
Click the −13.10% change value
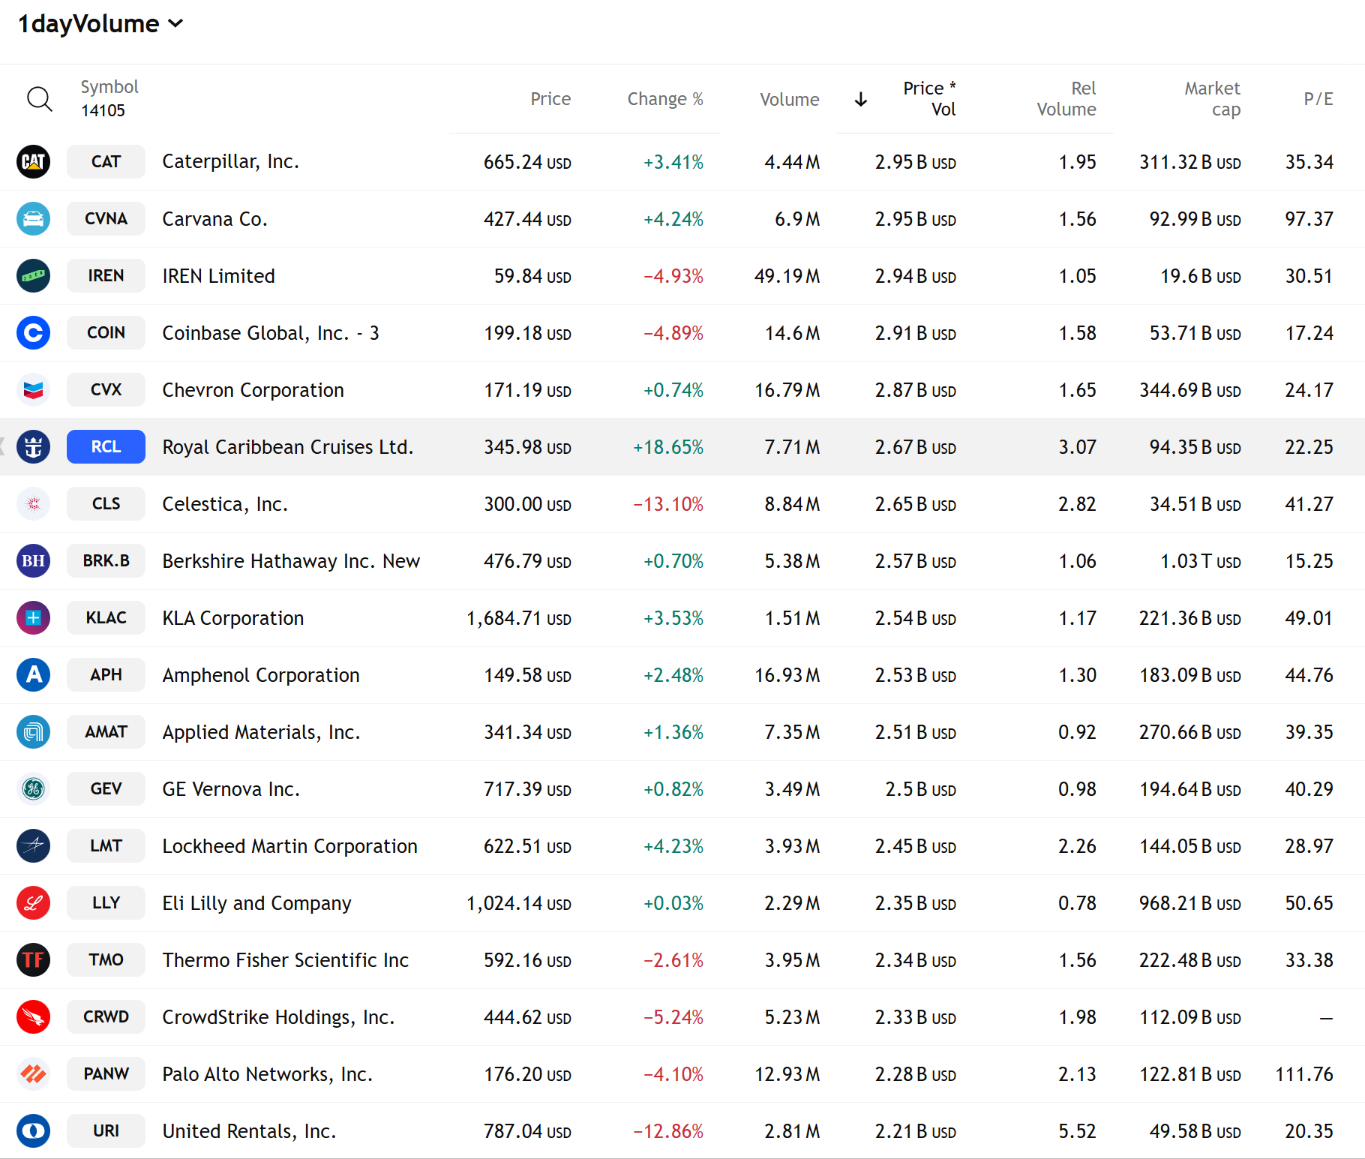668,504
